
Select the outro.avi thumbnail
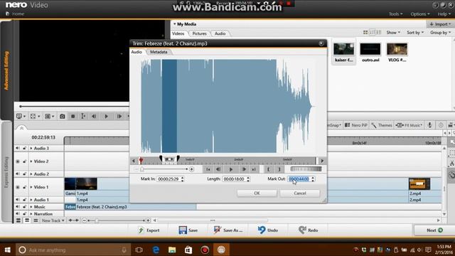point(370,52)
